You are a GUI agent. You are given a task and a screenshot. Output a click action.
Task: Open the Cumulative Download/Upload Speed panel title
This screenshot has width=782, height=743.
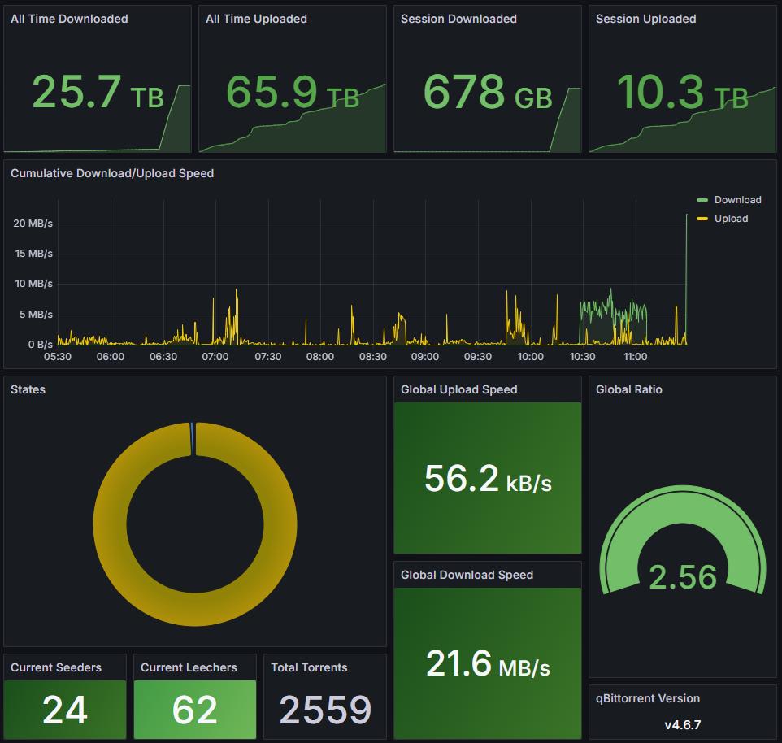(112, 173)
